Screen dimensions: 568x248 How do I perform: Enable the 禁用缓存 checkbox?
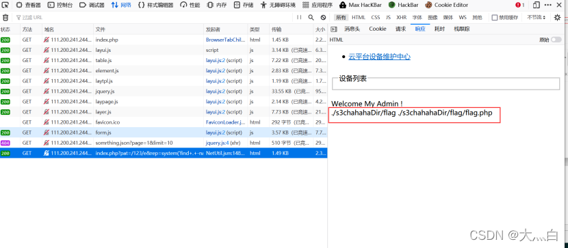click(495, 17)
